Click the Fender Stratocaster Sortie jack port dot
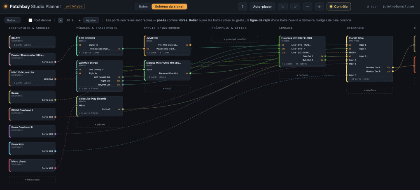 tap(56, 62)
